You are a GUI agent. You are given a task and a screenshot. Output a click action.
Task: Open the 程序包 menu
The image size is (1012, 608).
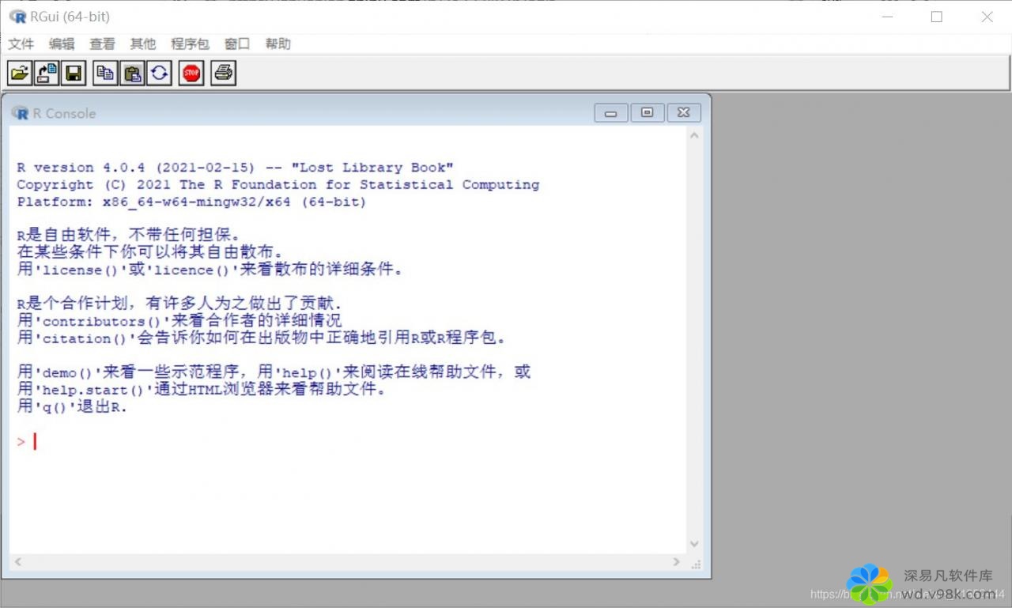click(x=190, y=44)
